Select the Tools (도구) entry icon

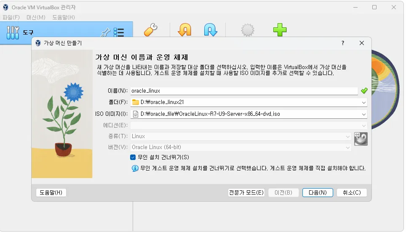click(13, 32)
